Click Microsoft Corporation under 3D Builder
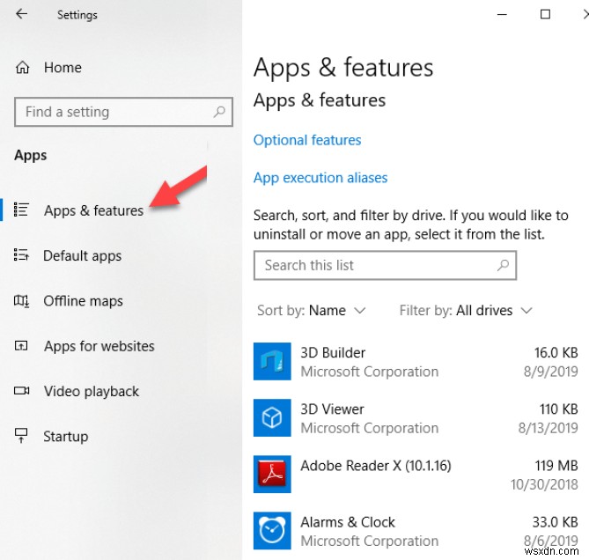 [370, 372]
